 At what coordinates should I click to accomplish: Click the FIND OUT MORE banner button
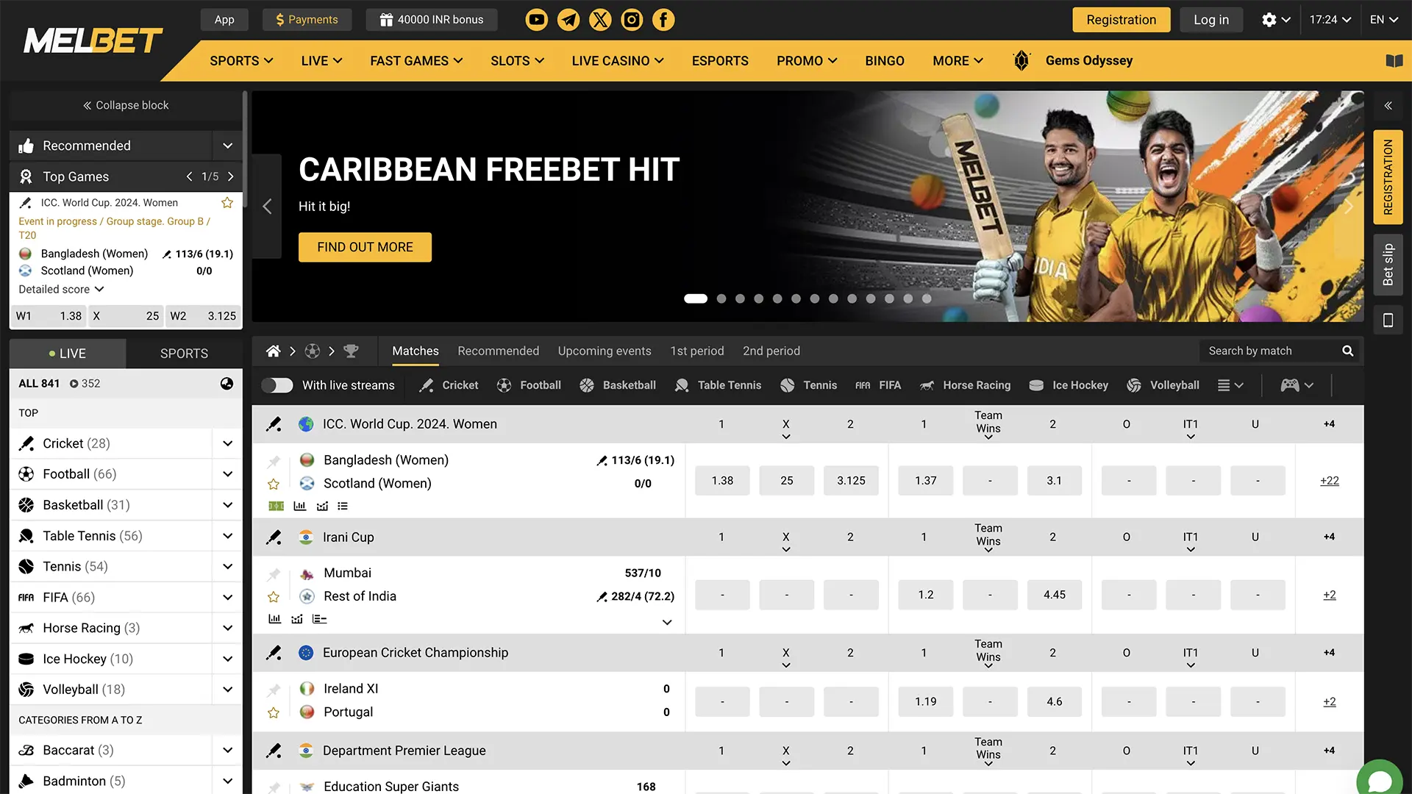coord(365,247)
